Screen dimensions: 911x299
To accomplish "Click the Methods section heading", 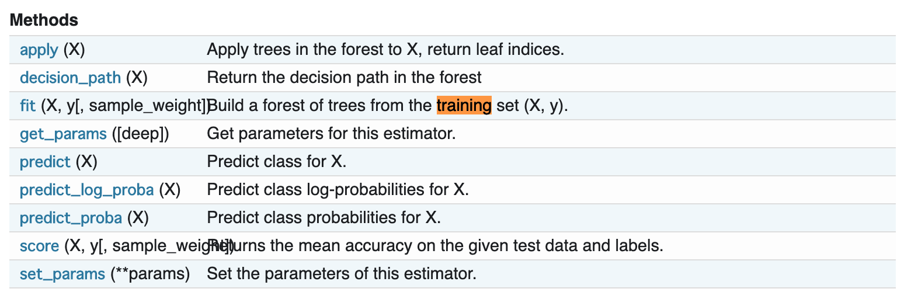I will coord(44,20).
